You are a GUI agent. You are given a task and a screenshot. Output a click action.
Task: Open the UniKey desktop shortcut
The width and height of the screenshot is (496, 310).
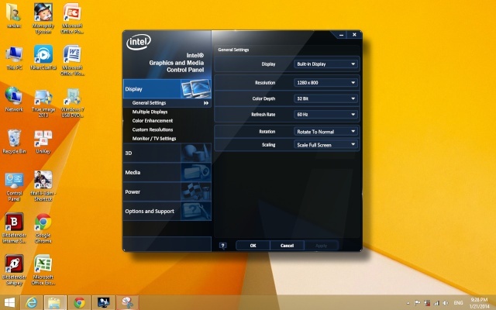coord(43,142)
